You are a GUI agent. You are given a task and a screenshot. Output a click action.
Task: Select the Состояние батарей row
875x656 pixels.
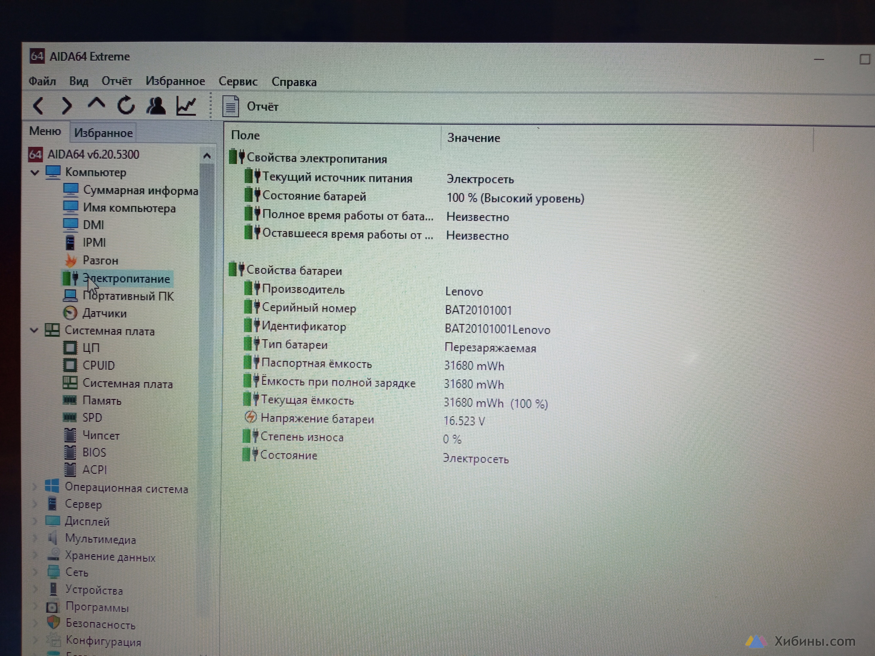click(415, 197)
